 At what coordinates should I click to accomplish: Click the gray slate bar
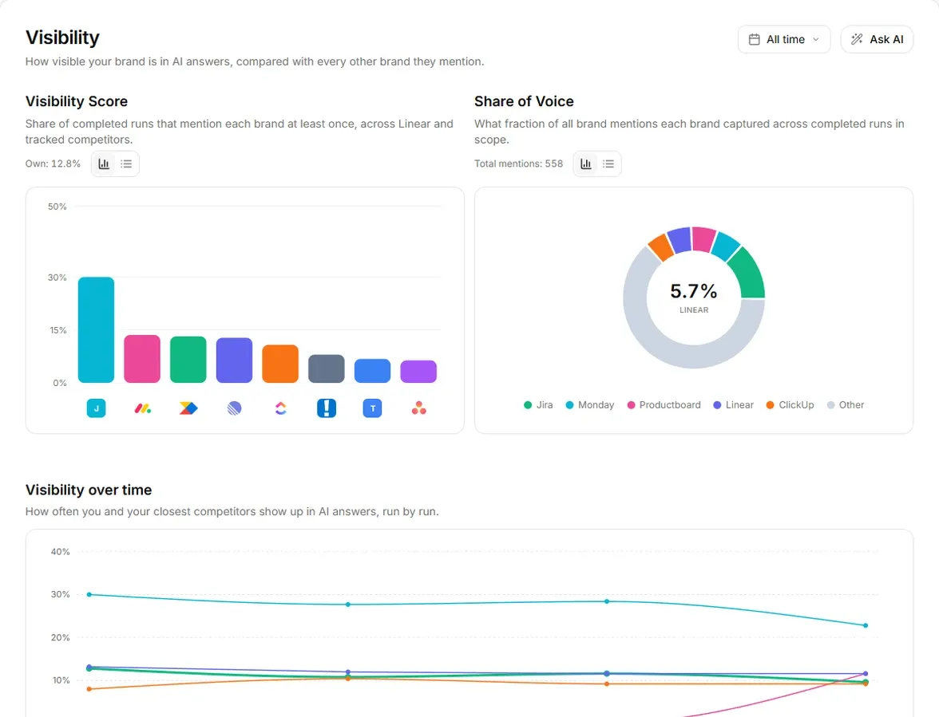[327, 368]
